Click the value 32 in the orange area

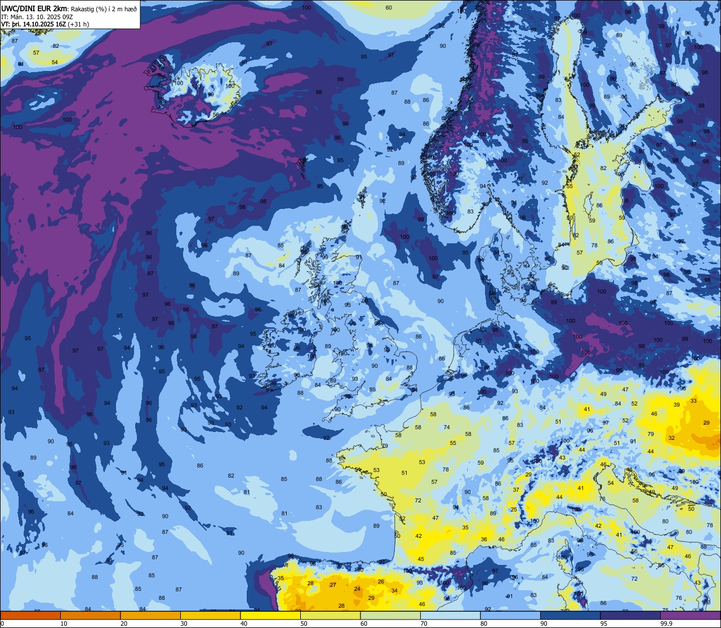point(671,438)
